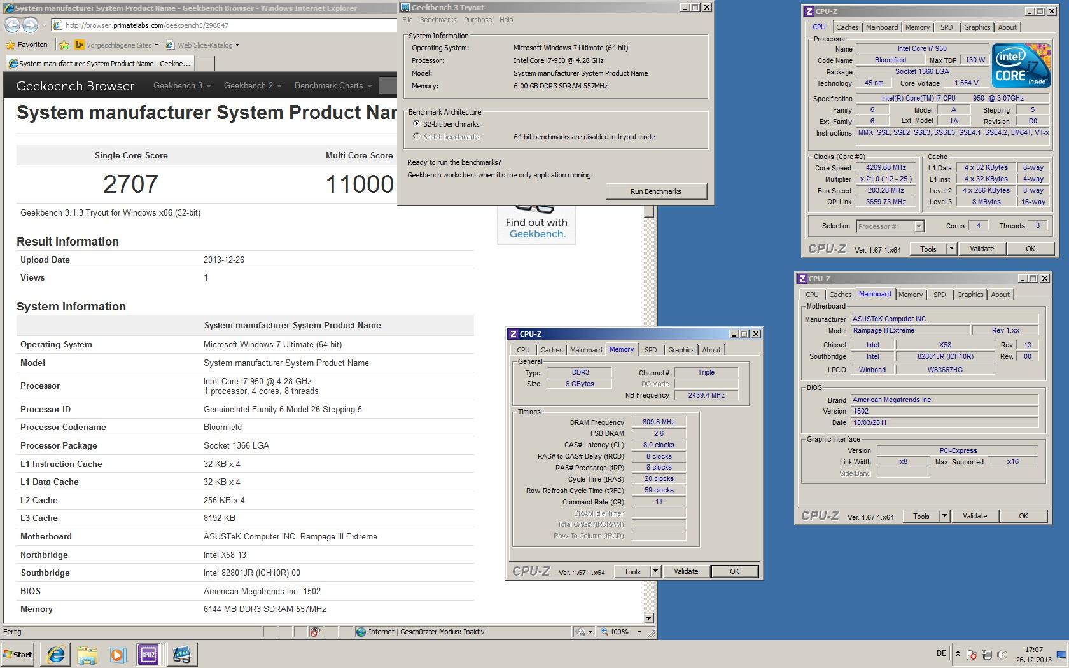Click Validate in CPU-Z Mainboard window
This screenshot has height=668, width=1069.
click(x=975, y=516)
